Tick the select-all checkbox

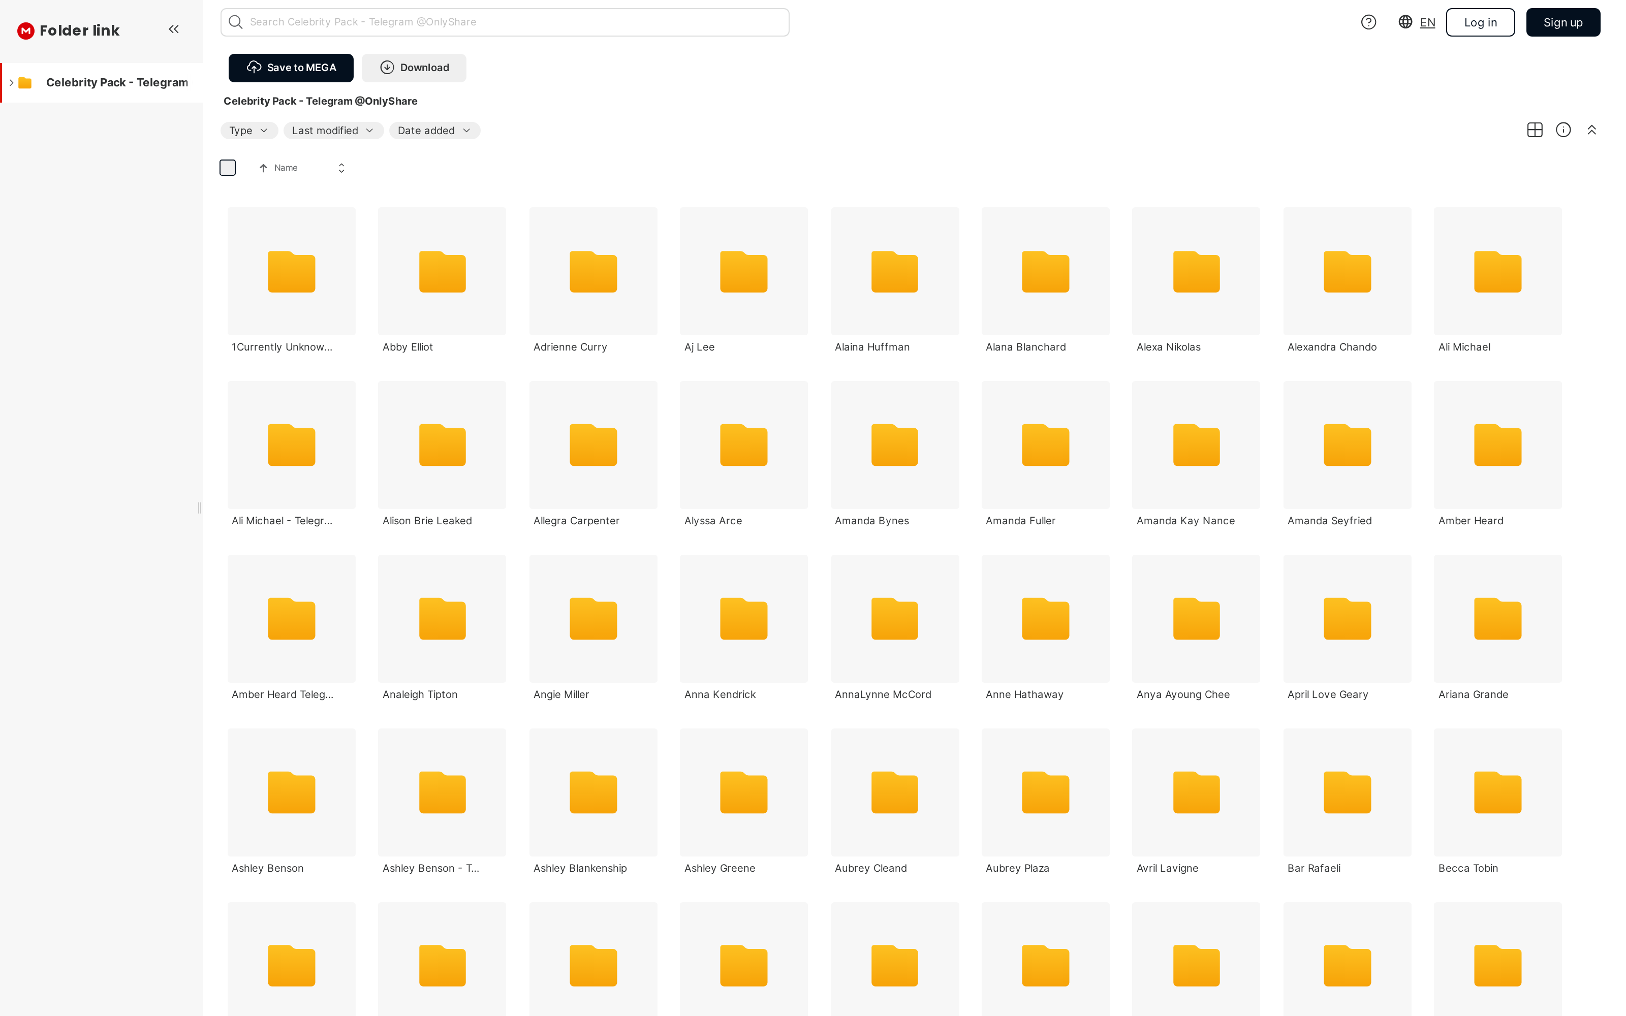[228, 168]
